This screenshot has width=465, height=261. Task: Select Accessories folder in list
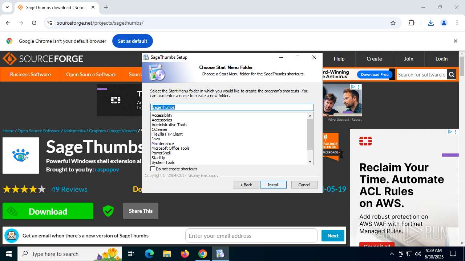[162, 120]
